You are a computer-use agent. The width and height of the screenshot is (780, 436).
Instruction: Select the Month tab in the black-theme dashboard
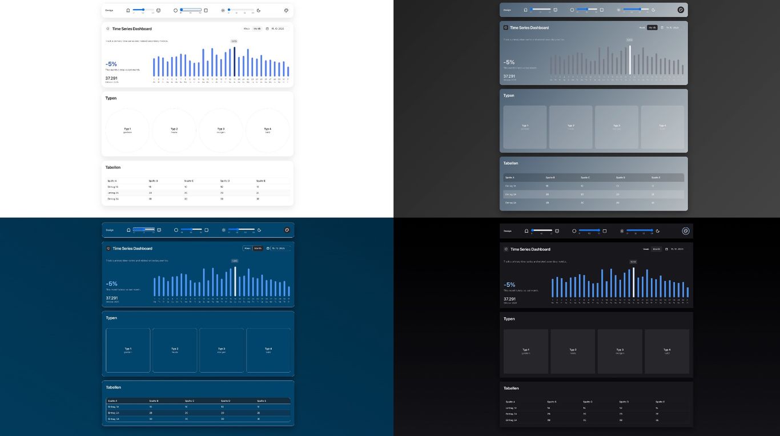point(657,249)
